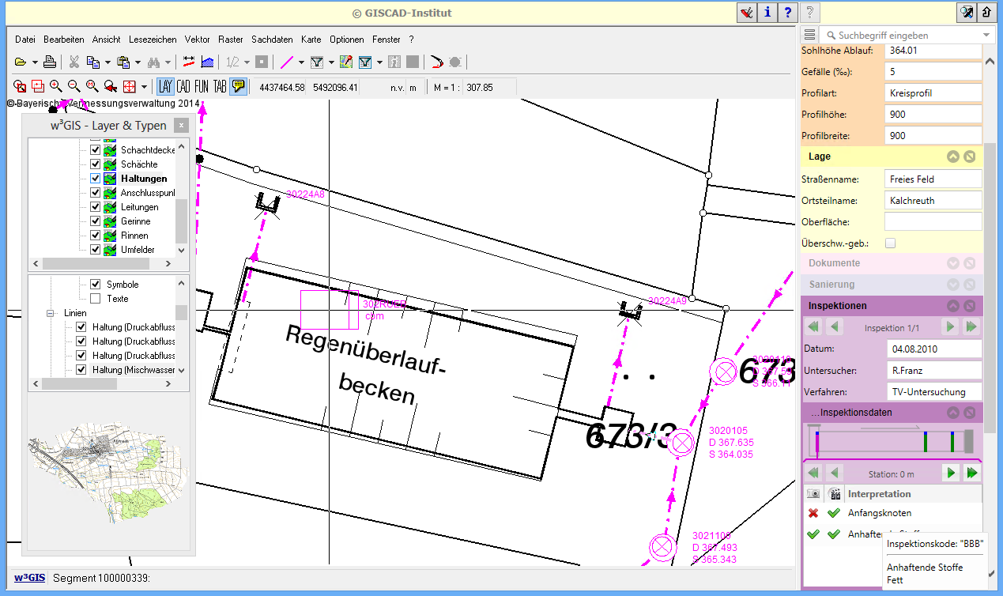This screenshot has height=596, width=1003.
Task: Open the Vektor menu
Action: [x=197, y=40]
